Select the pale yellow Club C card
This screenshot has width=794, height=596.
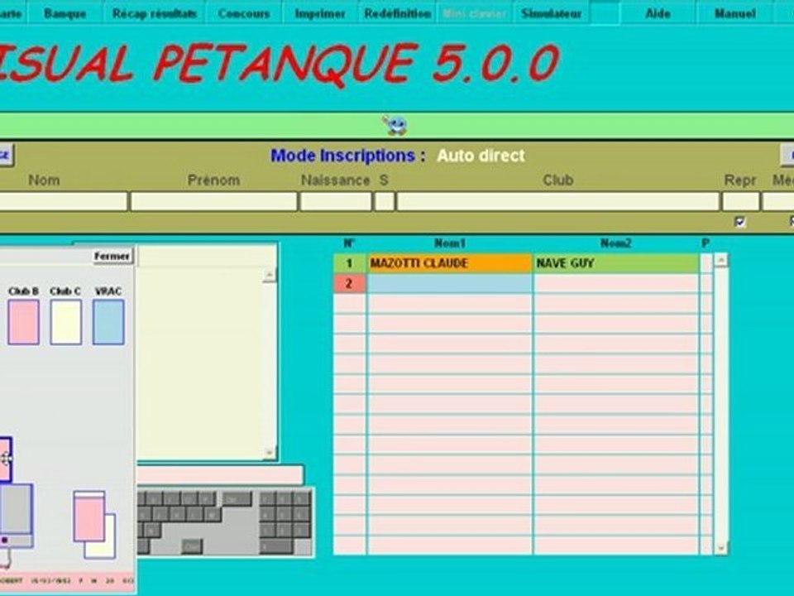pos(66,322)
